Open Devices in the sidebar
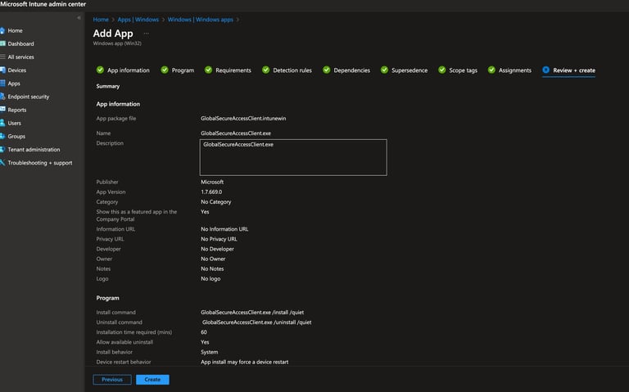The image size is (629, 392). pos(17,70)
